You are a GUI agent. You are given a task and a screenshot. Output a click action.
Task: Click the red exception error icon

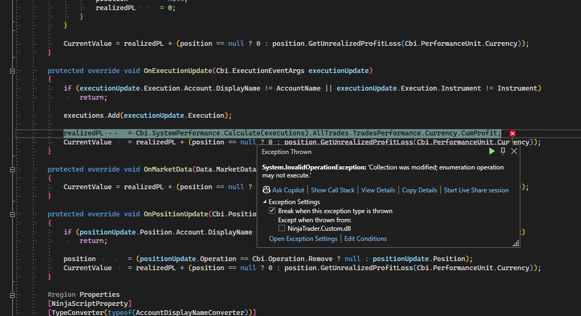(x=512, y=133)
